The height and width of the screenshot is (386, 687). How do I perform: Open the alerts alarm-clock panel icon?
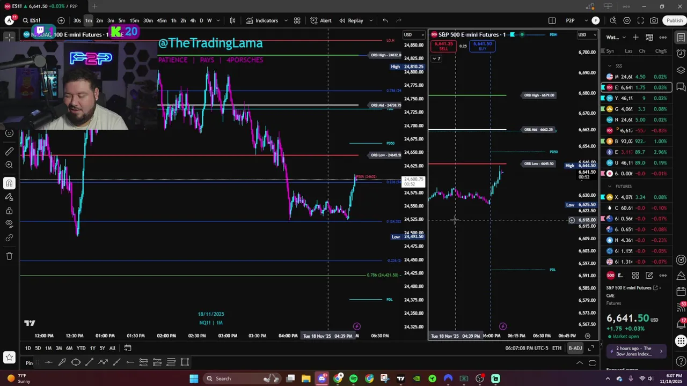click(681, 54)
